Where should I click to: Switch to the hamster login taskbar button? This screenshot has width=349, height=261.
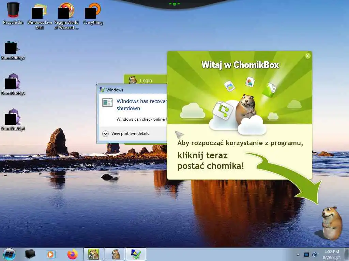tap(115, 254)
